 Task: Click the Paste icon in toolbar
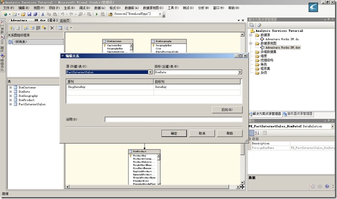(x=55, y=14)
